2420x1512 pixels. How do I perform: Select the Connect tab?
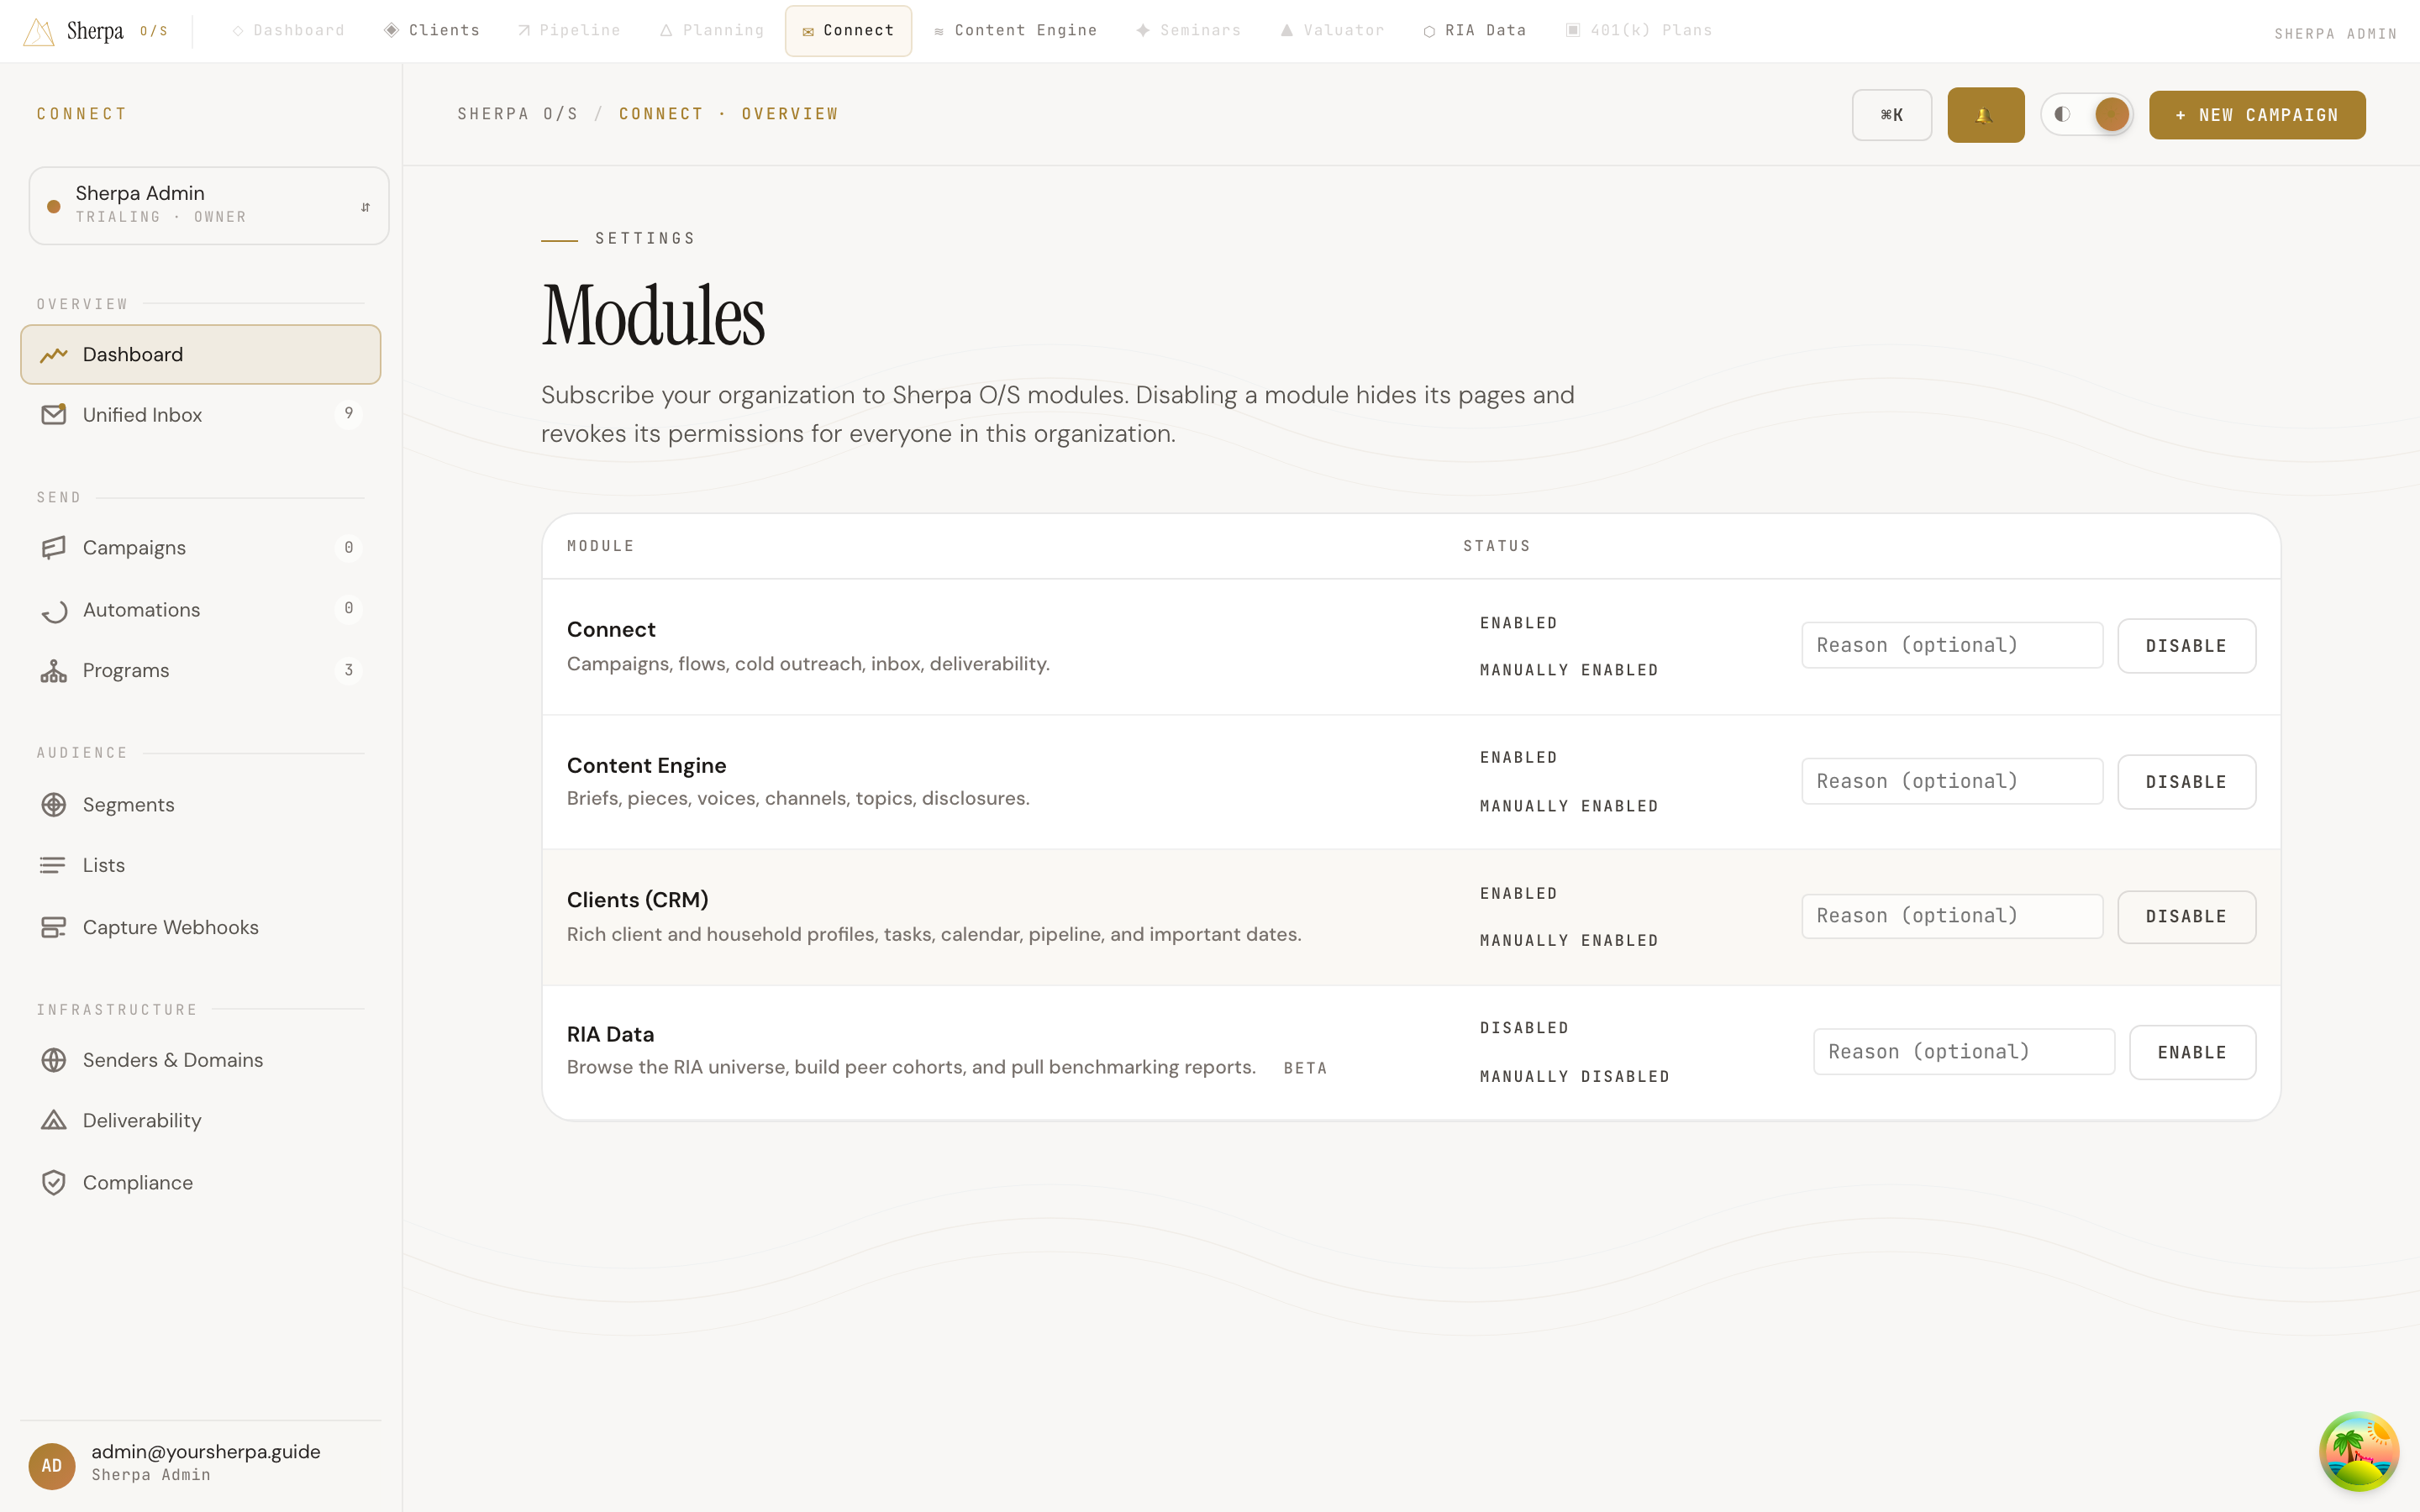tap(848, 31)
